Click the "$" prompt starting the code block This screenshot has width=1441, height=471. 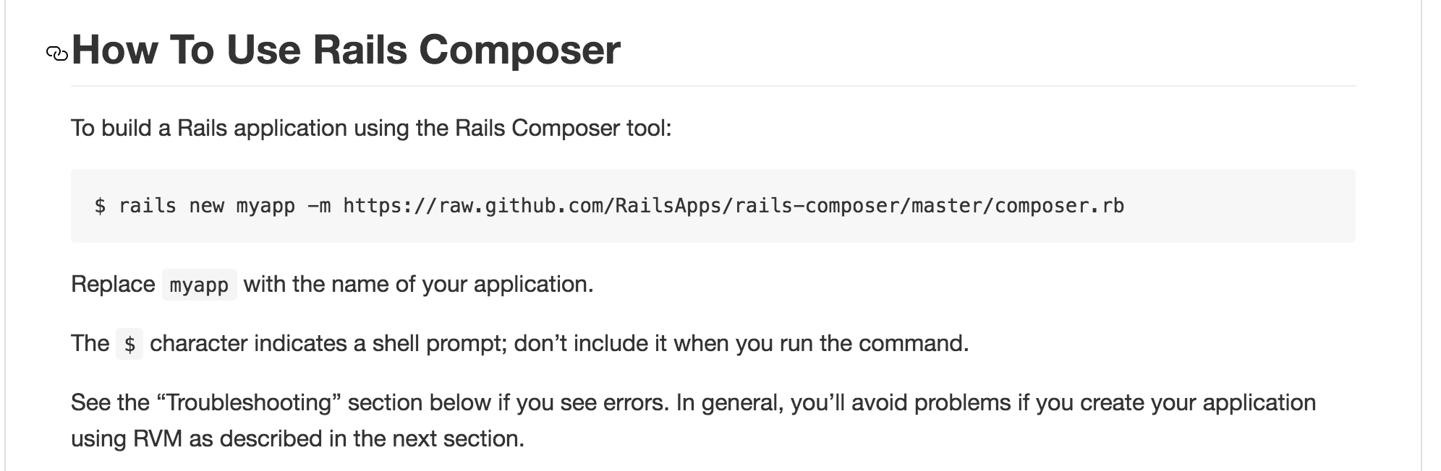point(101,206)
